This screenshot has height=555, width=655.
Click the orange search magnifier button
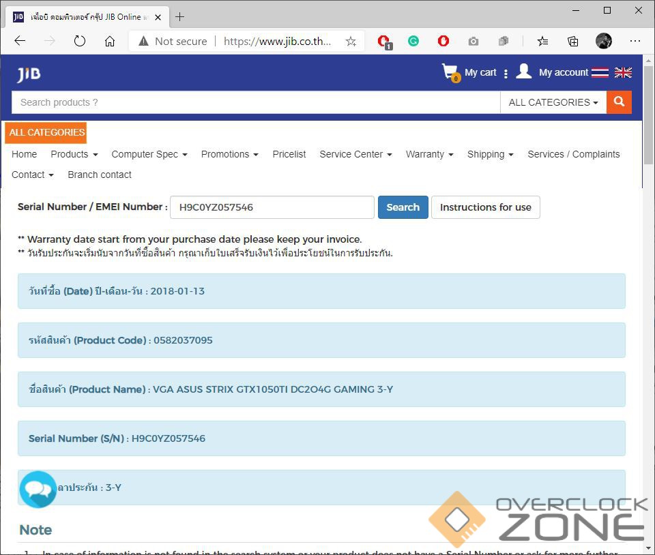click(x=619, y=102)
